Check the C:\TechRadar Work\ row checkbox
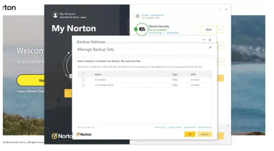 tap(83, 85)
